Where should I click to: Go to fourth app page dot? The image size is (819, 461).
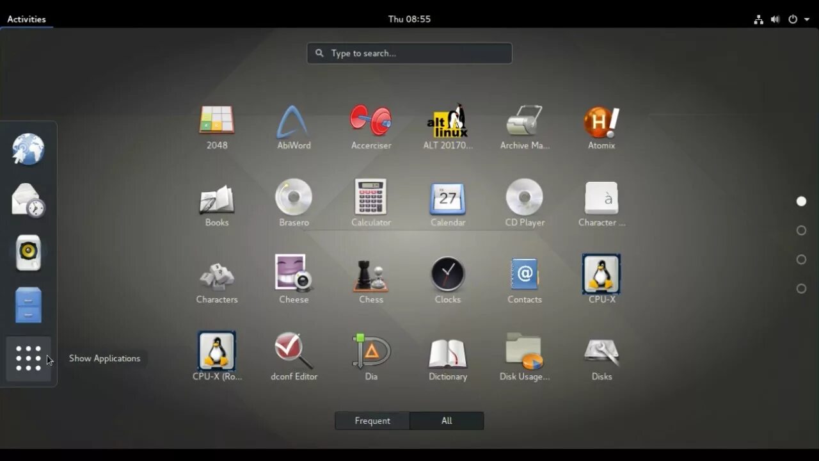[801, 289]
